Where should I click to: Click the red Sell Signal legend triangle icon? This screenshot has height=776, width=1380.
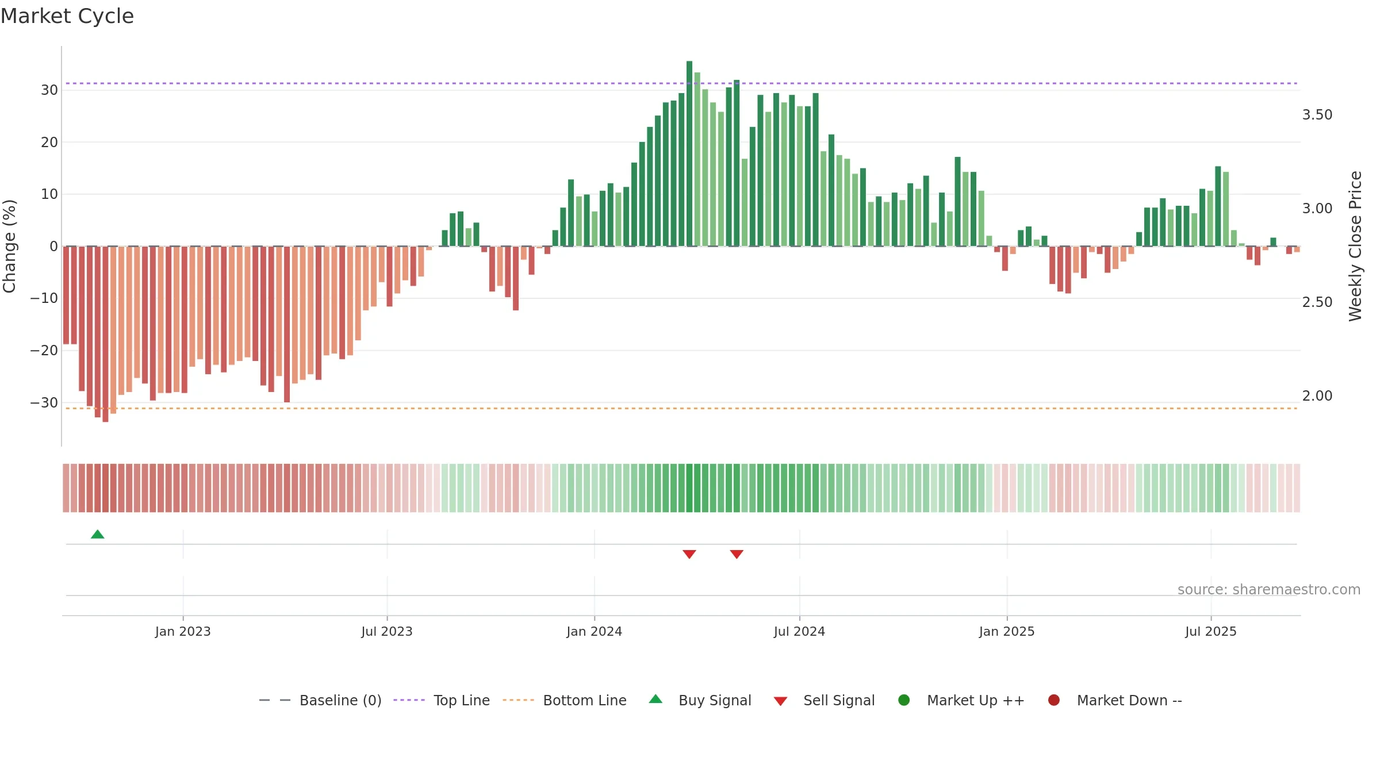(780, 701)
